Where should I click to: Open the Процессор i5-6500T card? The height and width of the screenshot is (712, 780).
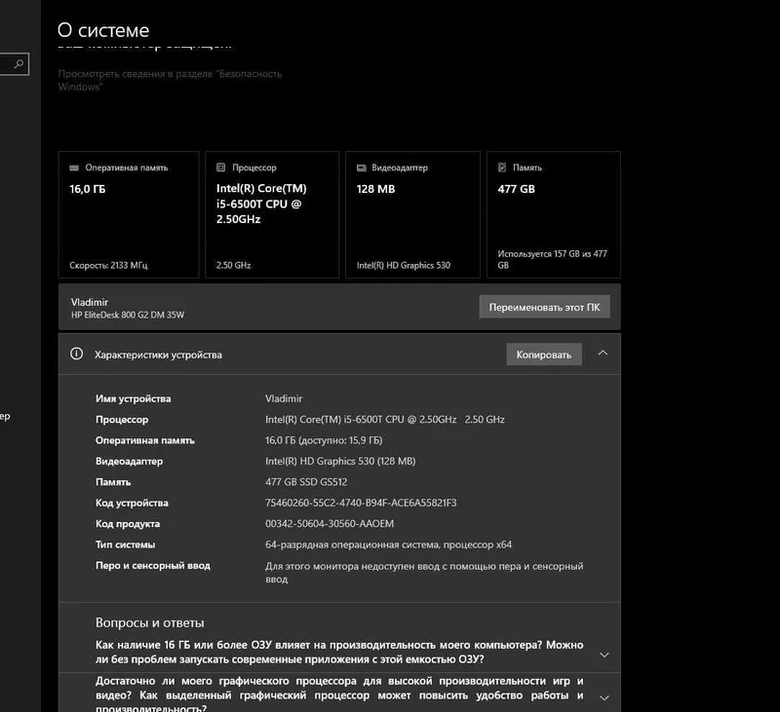272,214
